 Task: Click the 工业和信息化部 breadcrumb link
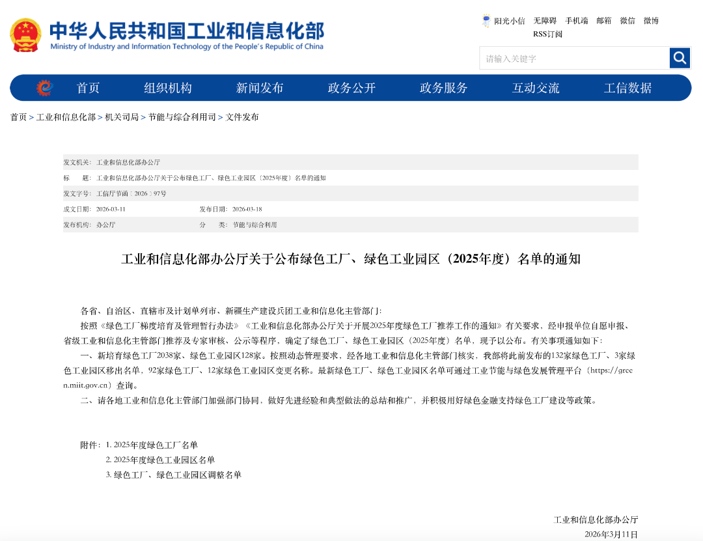pyautogui.click(x=66, y=117)
